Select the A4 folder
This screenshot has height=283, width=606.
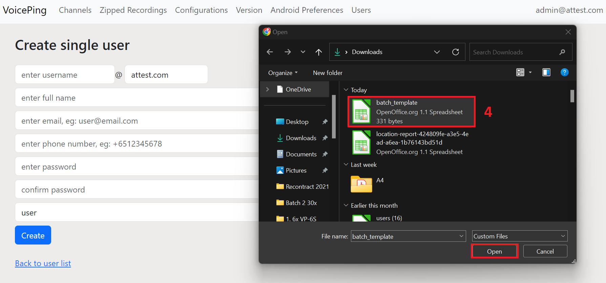point(368,184)
